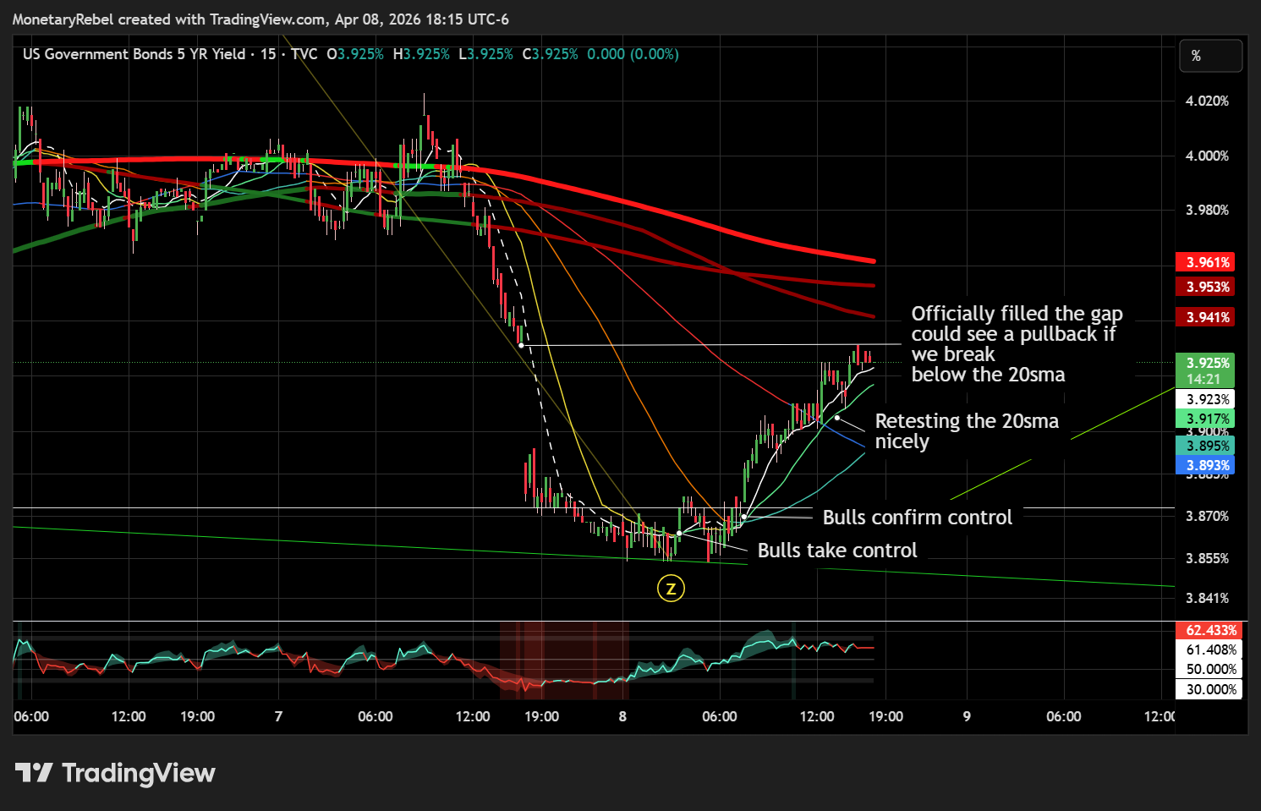This screenshot has width=1261, height=811.
Task: Click the date label 8 on the time axis
Action: pyautogui.click(x=622, y=716)
